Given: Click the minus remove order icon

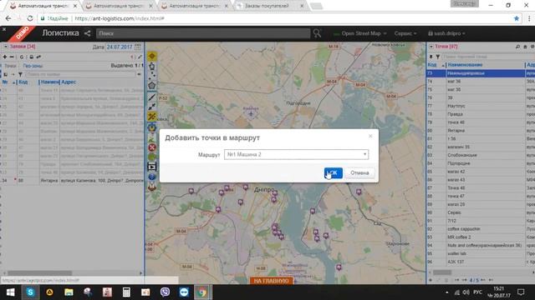Looking at the screenshot, I should pyautogui.click(x=12, y=57).
